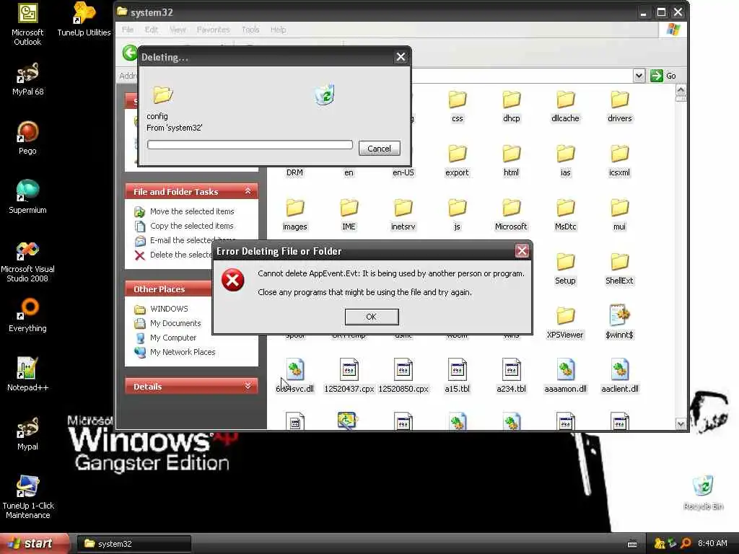The height and width of the screenshot is (554, 739).
Task: Click Copy the selected items
Action: coord(184,226)
